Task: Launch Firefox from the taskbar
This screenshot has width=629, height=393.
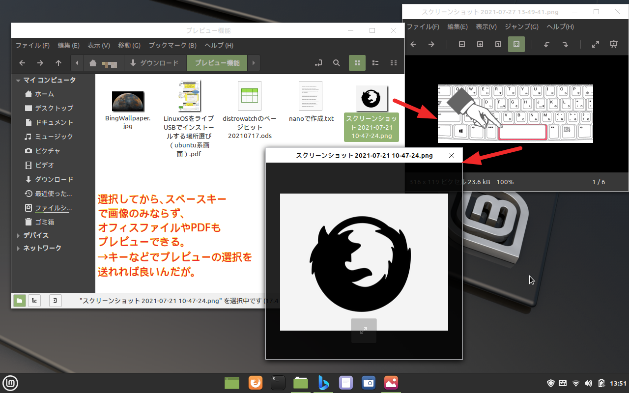Action: click(x=255, y=382)
